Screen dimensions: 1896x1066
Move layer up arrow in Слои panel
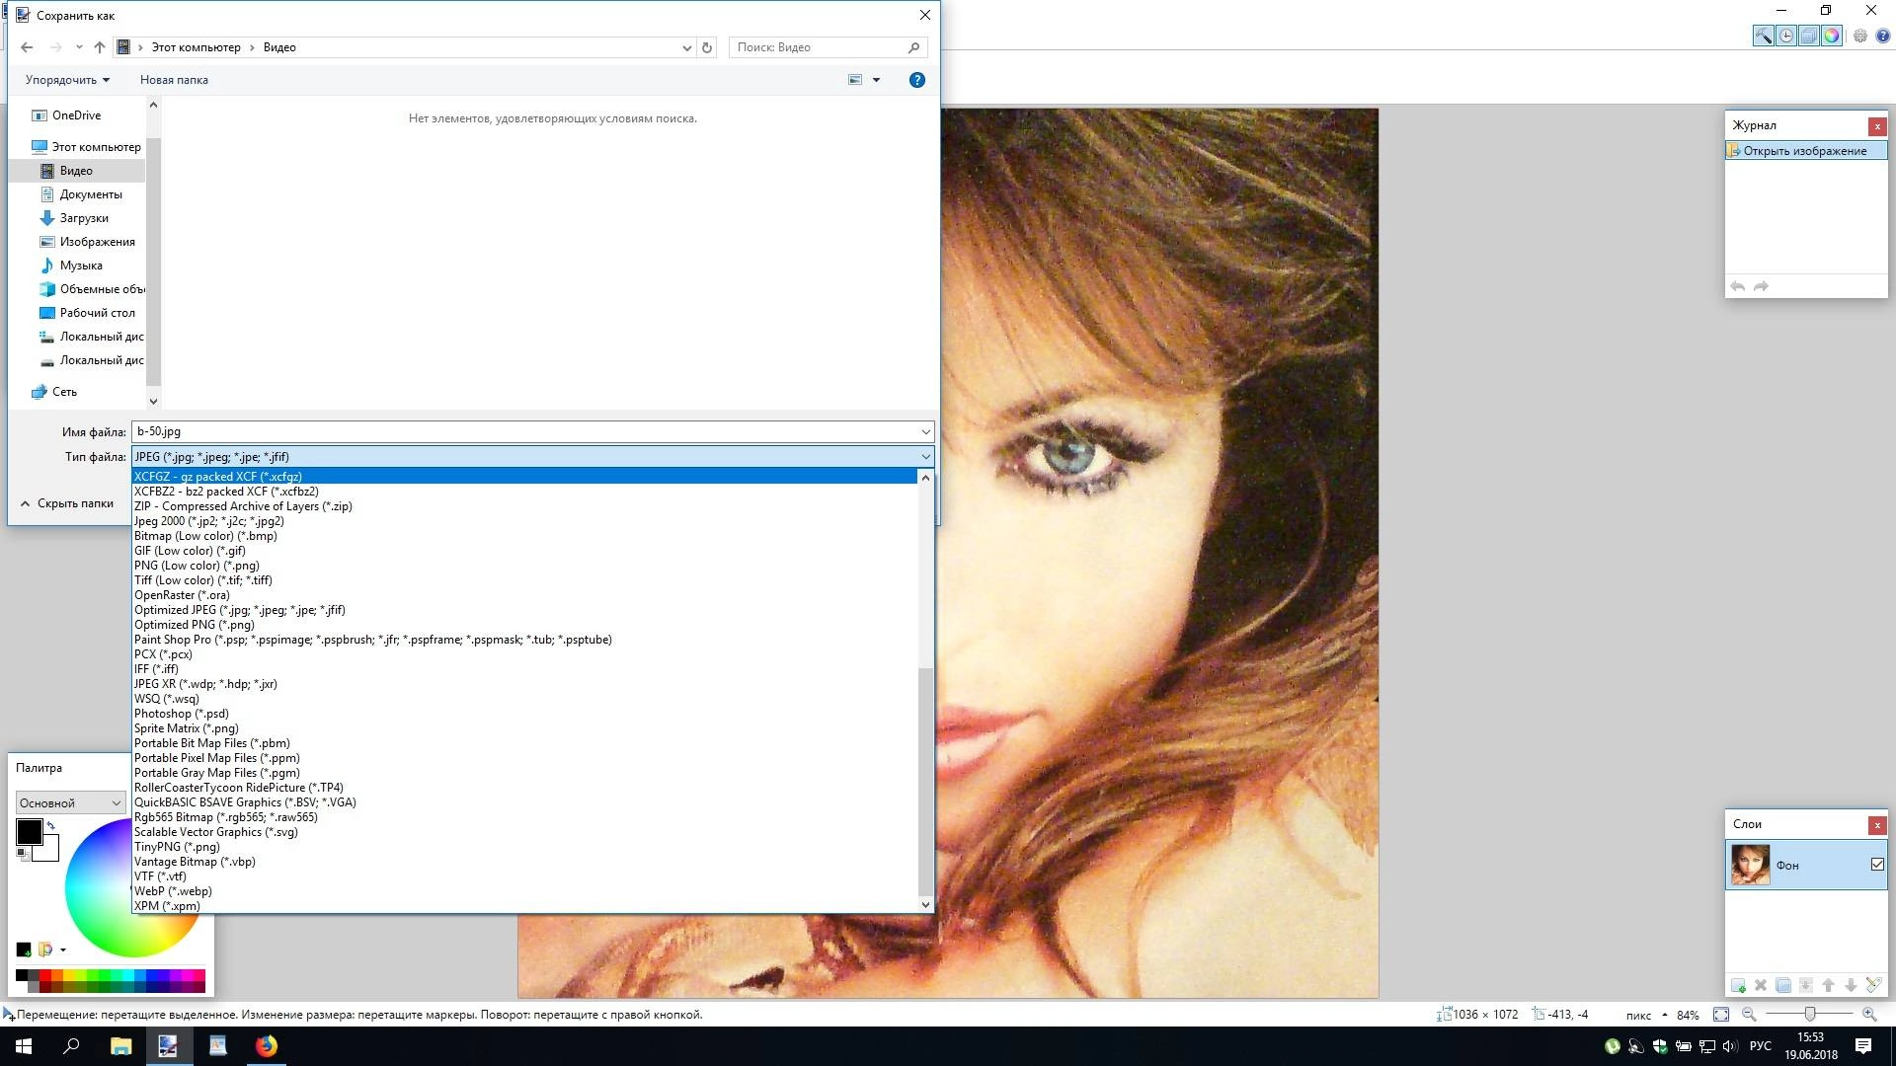[x=1828, y=985]
